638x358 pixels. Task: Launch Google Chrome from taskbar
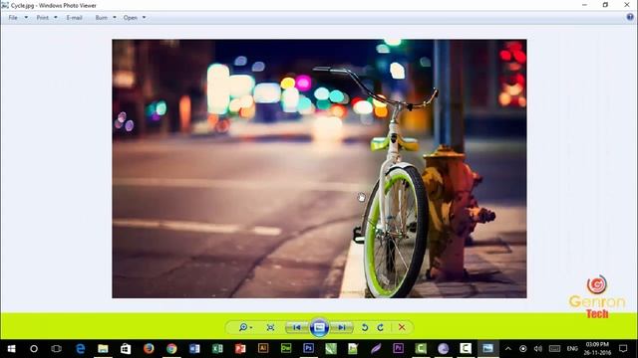click(x=171, y=349)
